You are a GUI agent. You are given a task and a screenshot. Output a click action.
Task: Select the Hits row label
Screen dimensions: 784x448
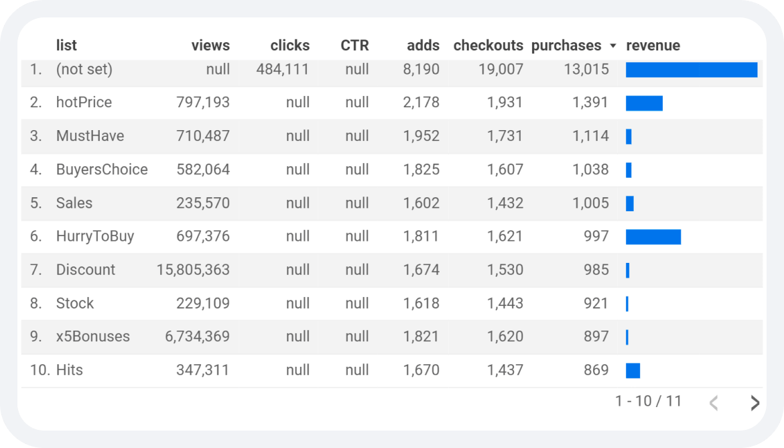pyautogui.click(x=70, y=370)
